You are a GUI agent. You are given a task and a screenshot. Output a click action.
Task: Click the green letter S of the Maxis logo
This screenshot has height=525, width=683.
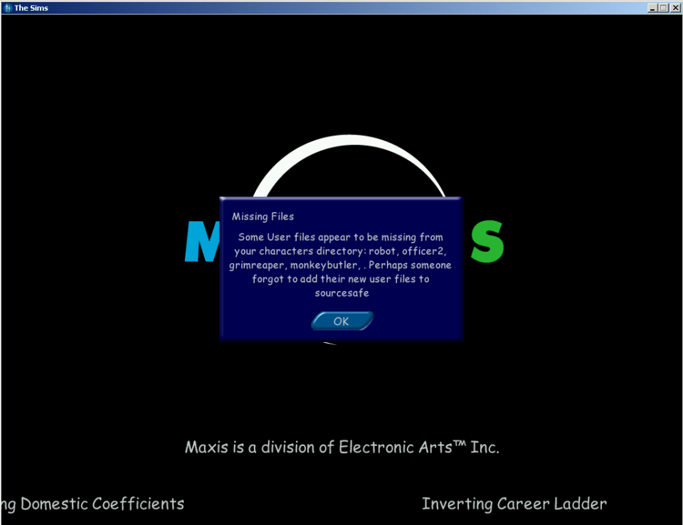coord(488,242)
